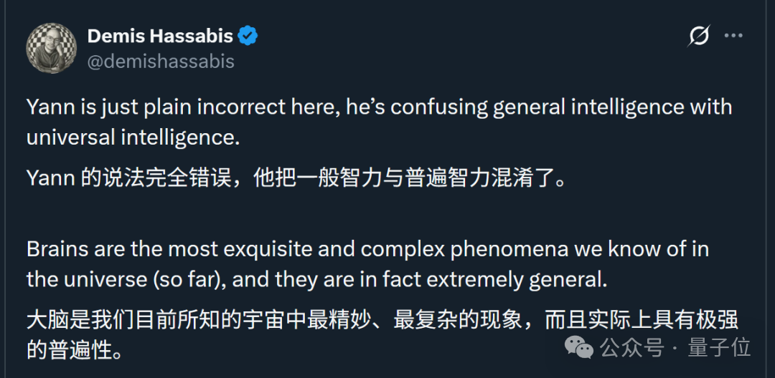
Task: Click the 量子位 watermark text
Action: click(x=719, y=347)
